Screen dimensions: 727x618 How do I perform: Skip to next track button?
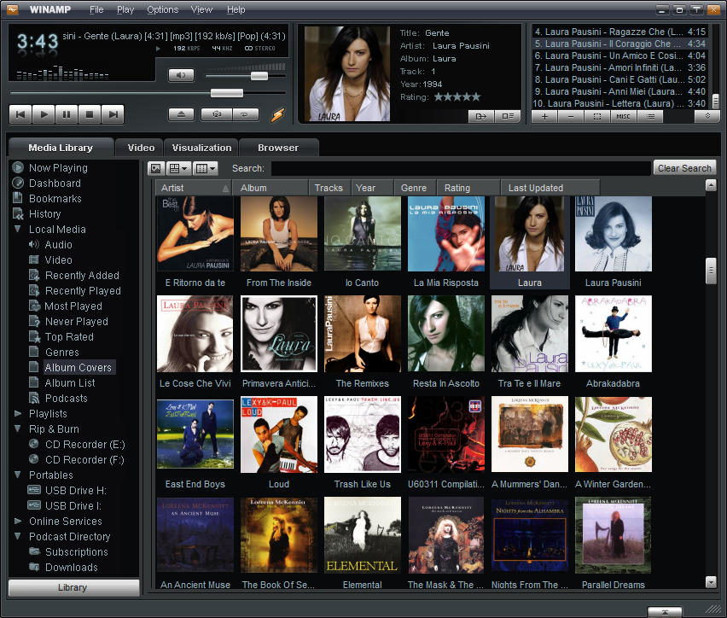tap(113, 114)
